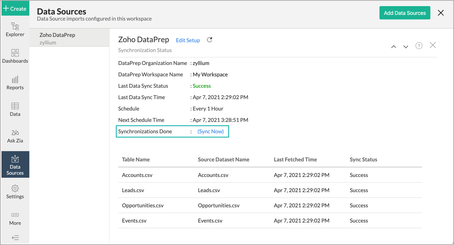Select Leads.csv in Table Name column

click(133, 190)
